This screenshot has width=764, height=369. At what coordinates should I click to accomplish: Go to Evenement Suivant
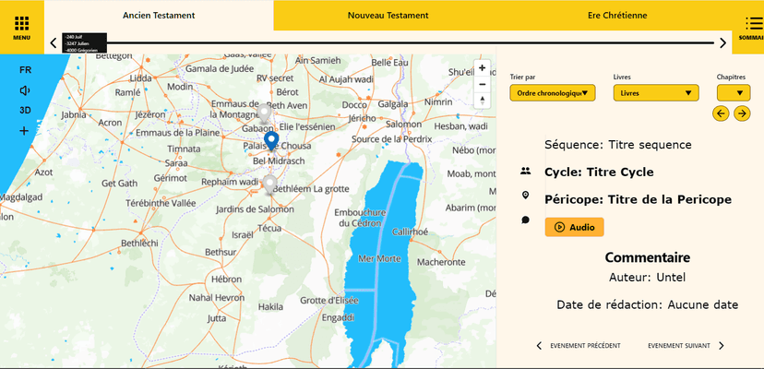pyautogui.click(x=686, y=346)
